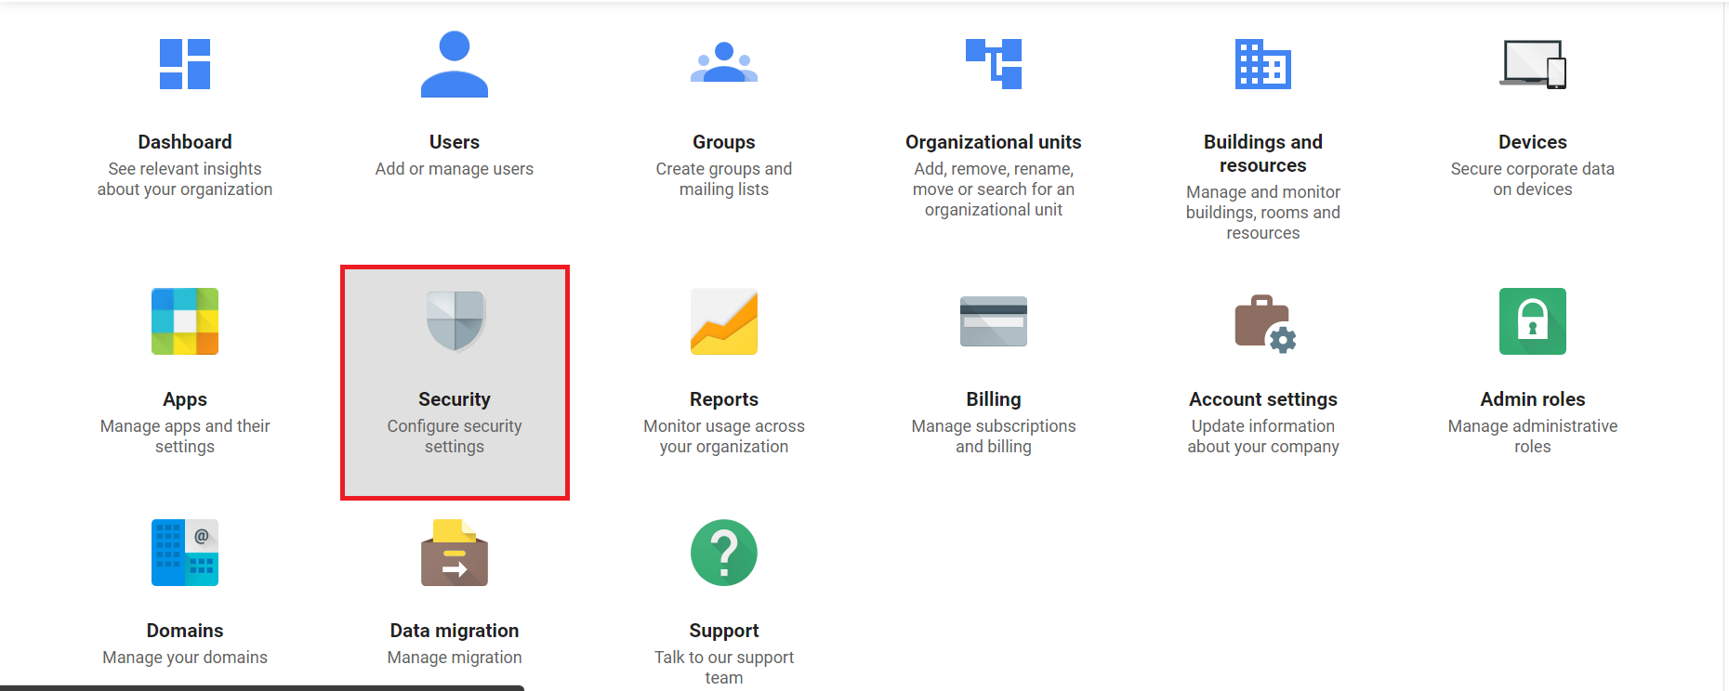This screenshot has width=1729, height=691.
Task: Open the Domains heading link
Action: 185,631
